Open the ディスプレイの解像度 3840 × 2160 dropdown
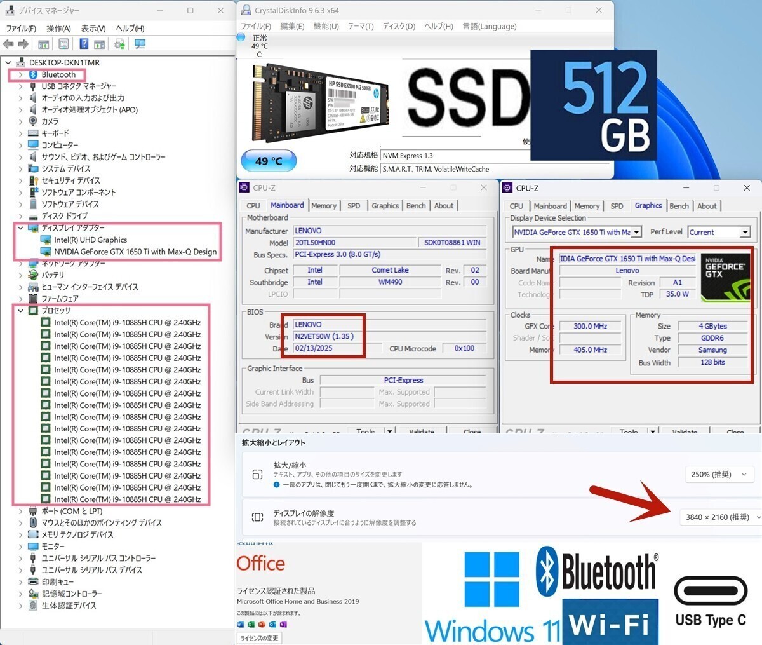This screenshot has height=645, width=762. [x=721, y=517]
